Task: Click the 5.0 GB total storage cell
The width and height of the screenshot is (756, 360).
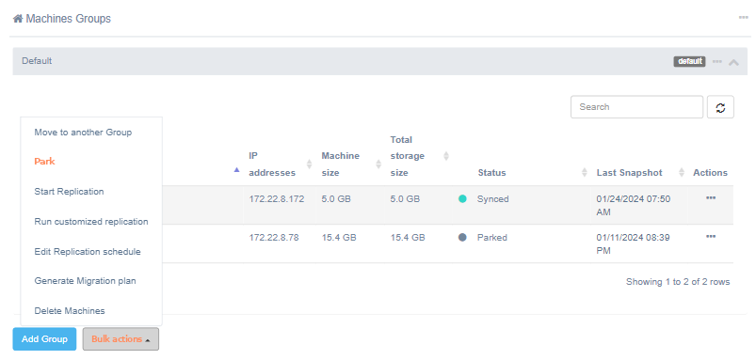Action: pyautogui.click(x=405, y=198)
